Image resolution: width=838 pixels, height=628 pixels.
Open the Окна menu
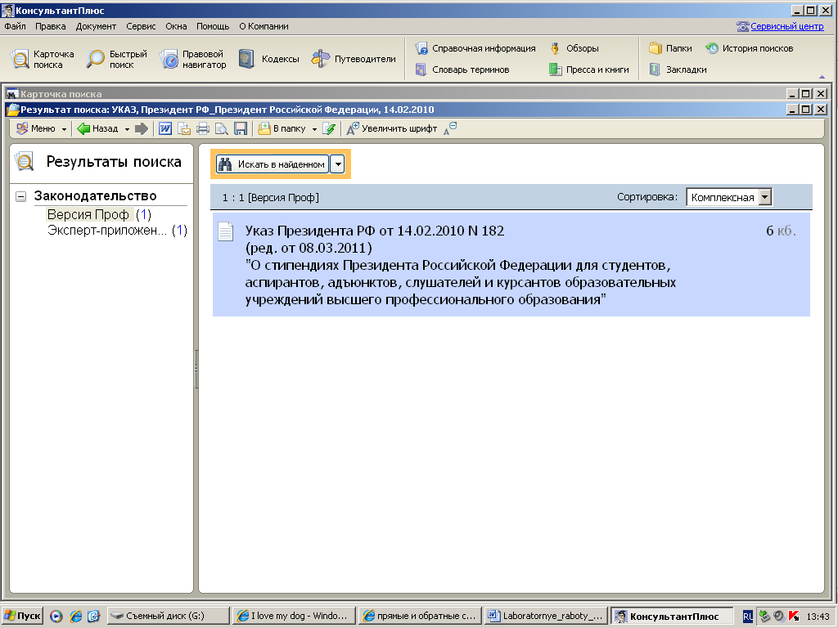[x=176, y=26]
